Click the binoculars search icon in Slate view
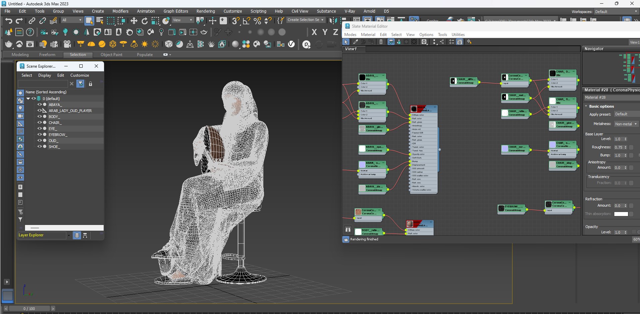This screenshot has width=640, height=314. 348,229
